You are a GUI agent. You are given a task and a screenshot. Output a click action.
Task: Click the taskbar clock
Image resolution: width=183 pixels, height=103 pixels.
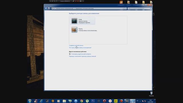coord(150,101)
